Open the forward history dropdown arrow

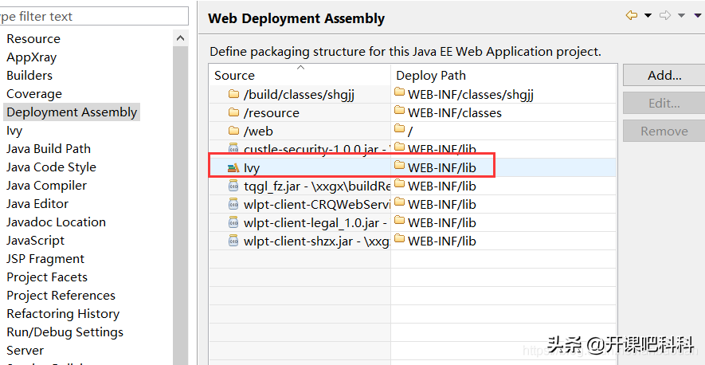click(681, 16)
